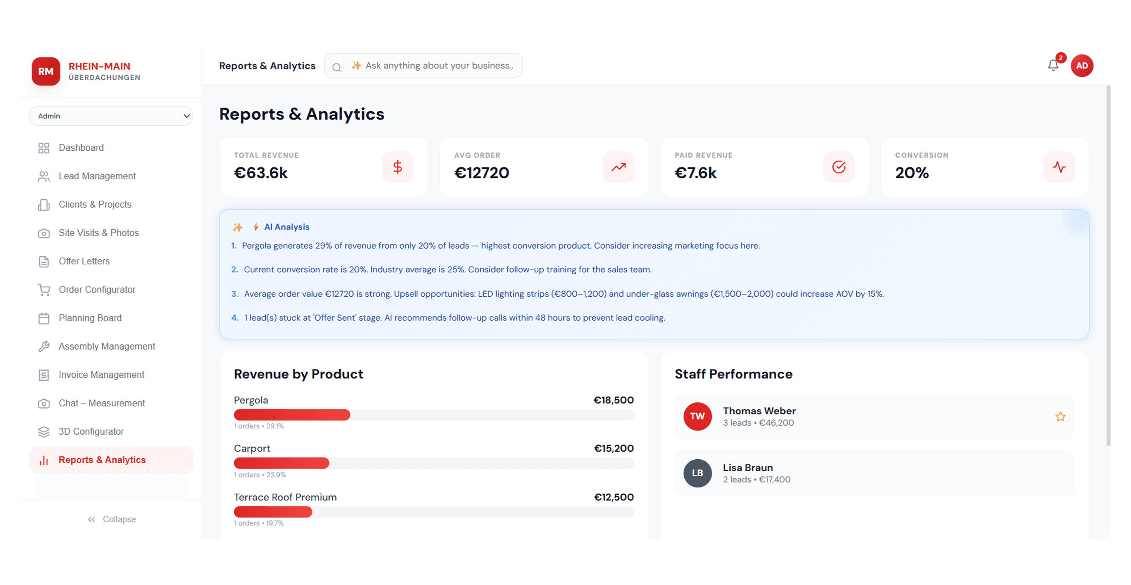
Task: Click the AI Analysis heading
Action: click(287, 227)
